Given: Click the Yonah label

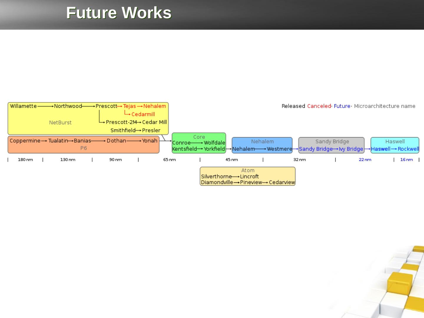Looking at the screenshot, I should click(150, 141).
